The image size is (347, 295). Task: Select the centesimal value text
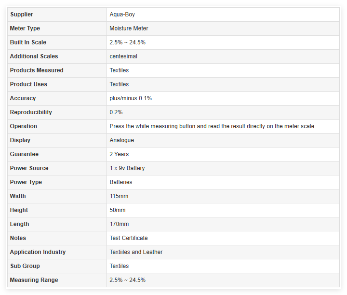click(123, 56)
